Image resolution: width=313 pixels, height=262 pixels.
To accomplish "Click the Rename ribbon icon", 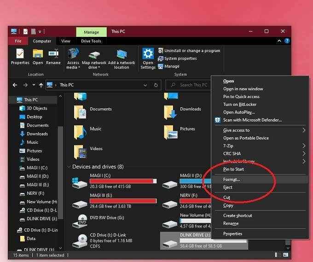I will pos(53,53).
